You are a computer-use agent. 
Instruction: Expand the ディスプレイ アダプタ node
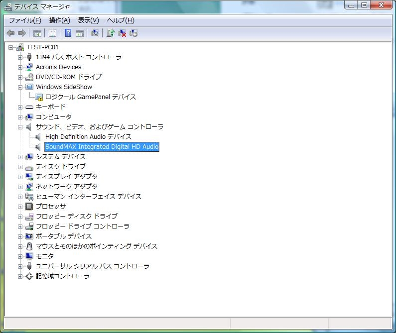20,177
